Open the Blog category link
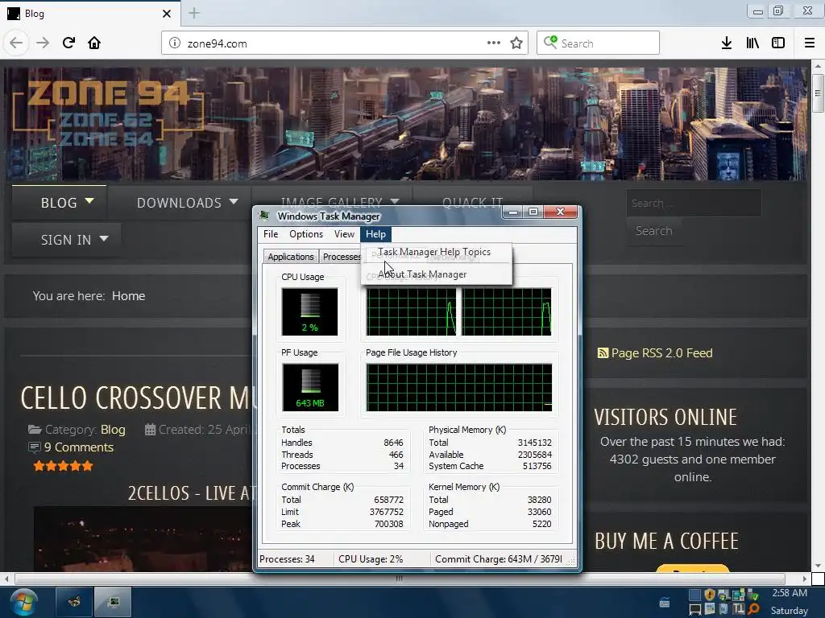This screenshot has width=825, height=618. 113,430
